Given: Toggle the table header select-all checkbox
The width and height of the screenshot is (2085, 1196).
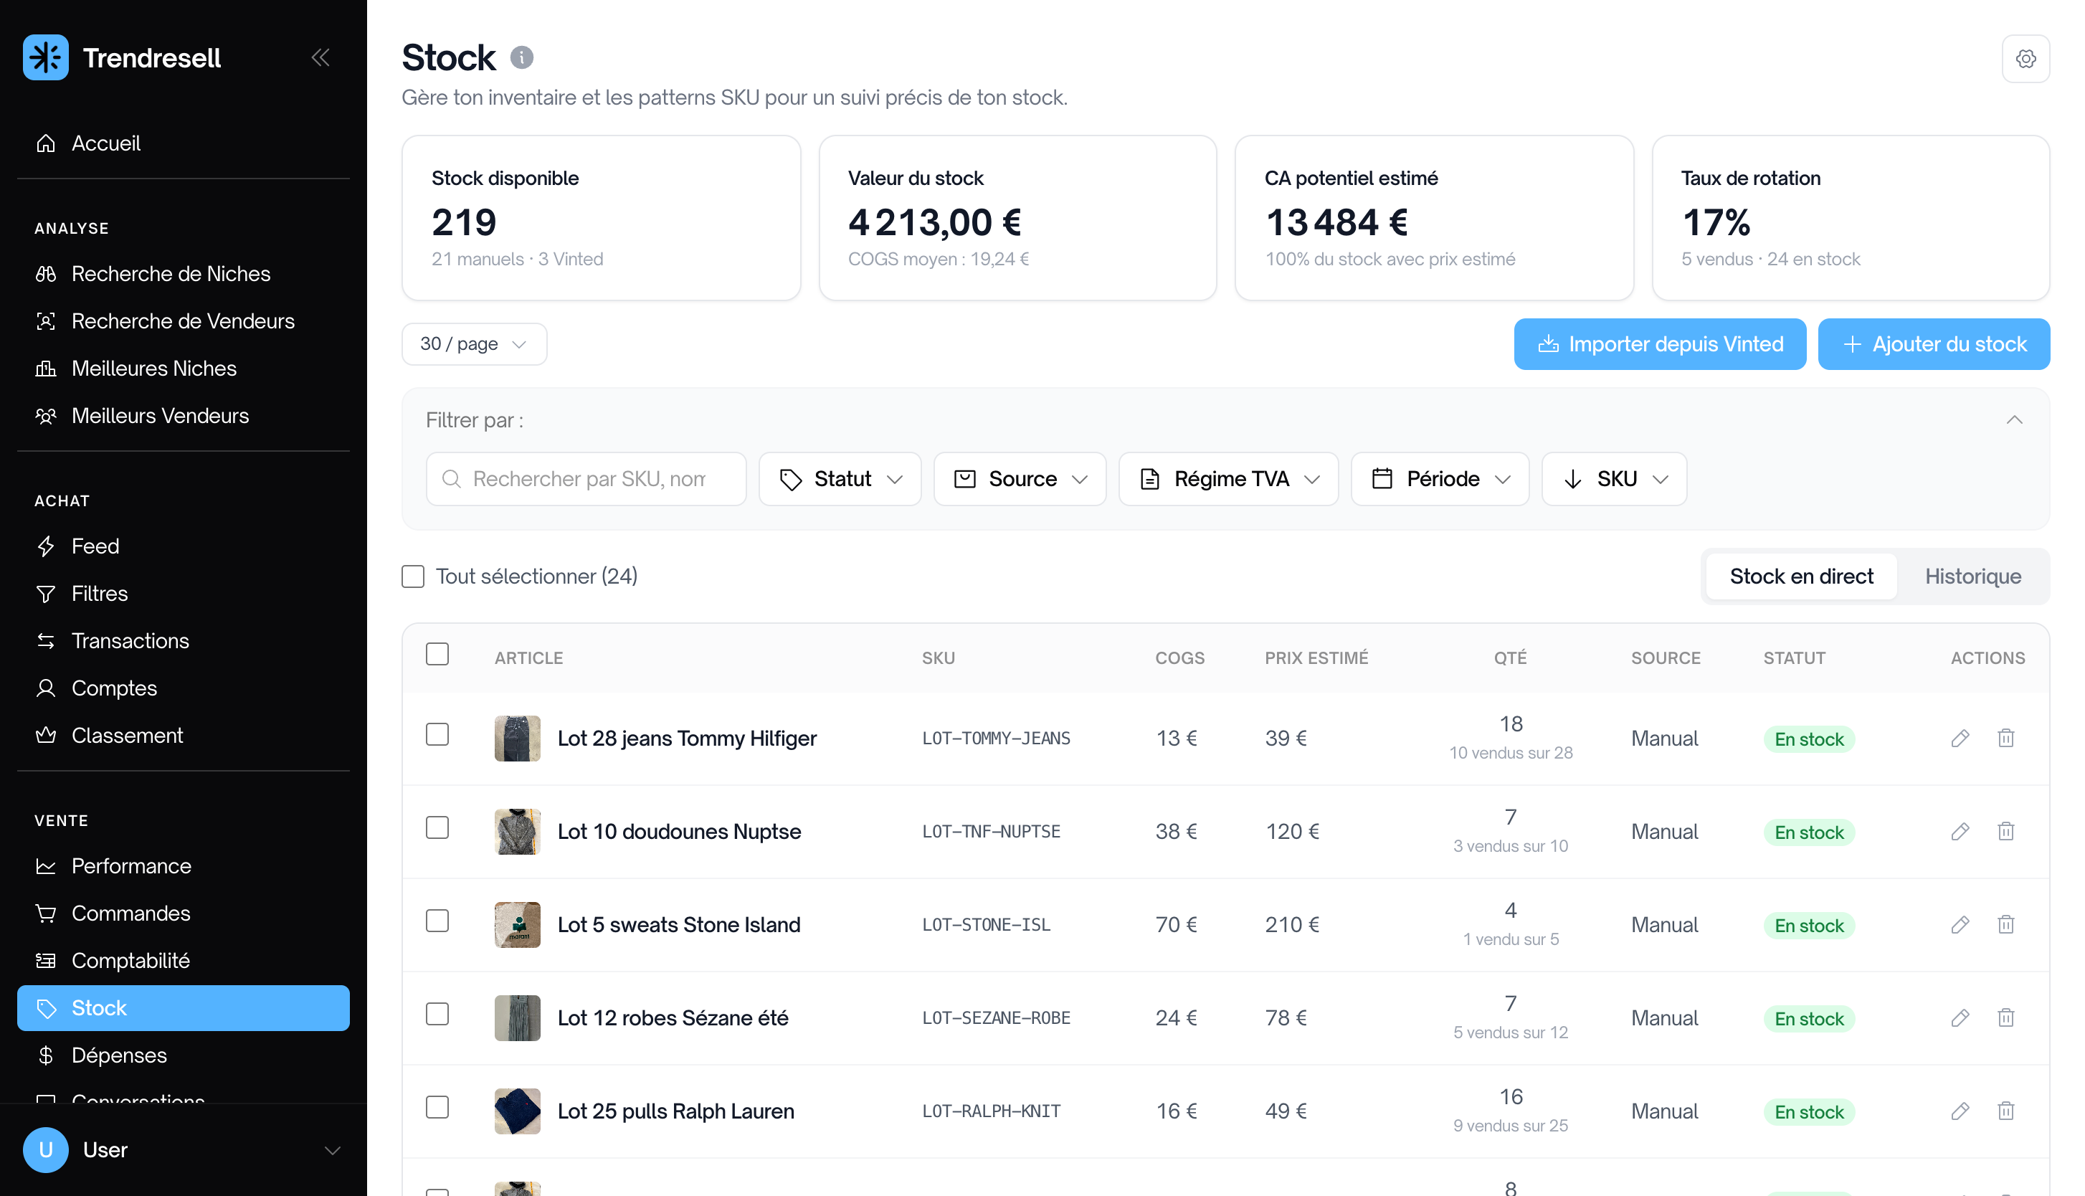Looking at the screenshot, I should click(437, 654).
